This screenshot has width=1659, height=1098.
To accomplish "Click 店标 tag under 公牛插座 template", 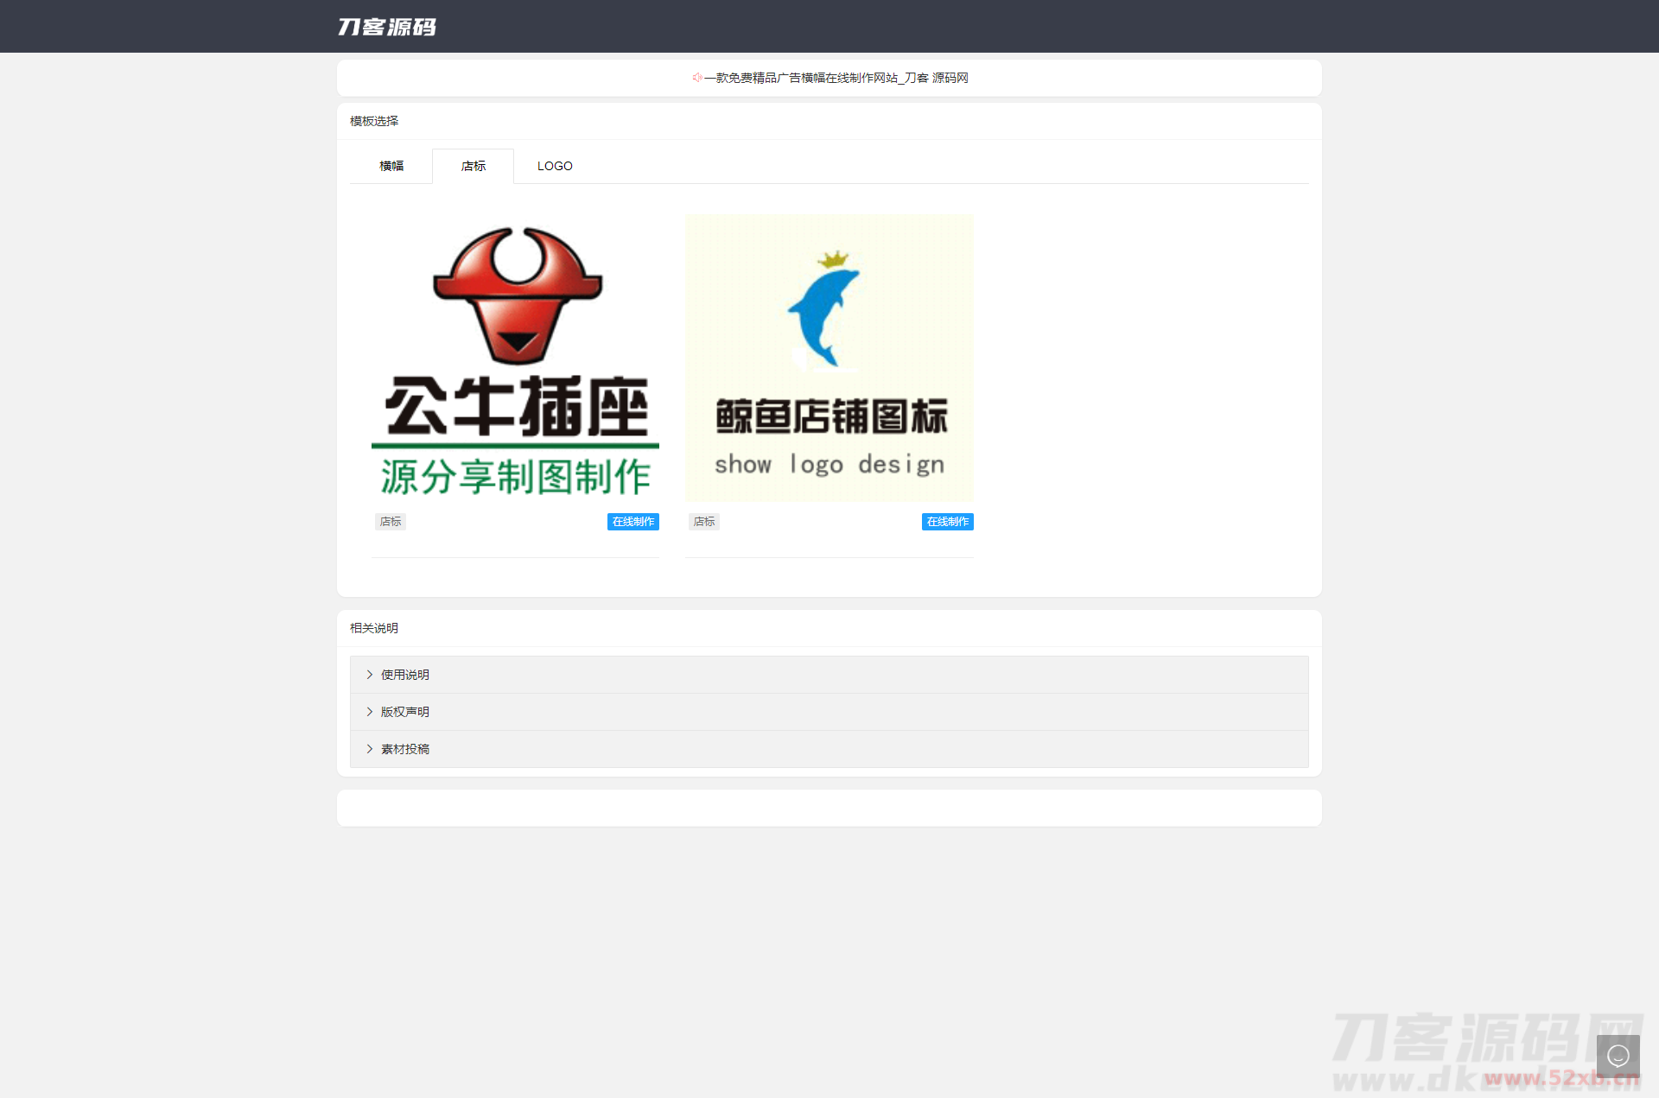I will [x=390, y=522].
